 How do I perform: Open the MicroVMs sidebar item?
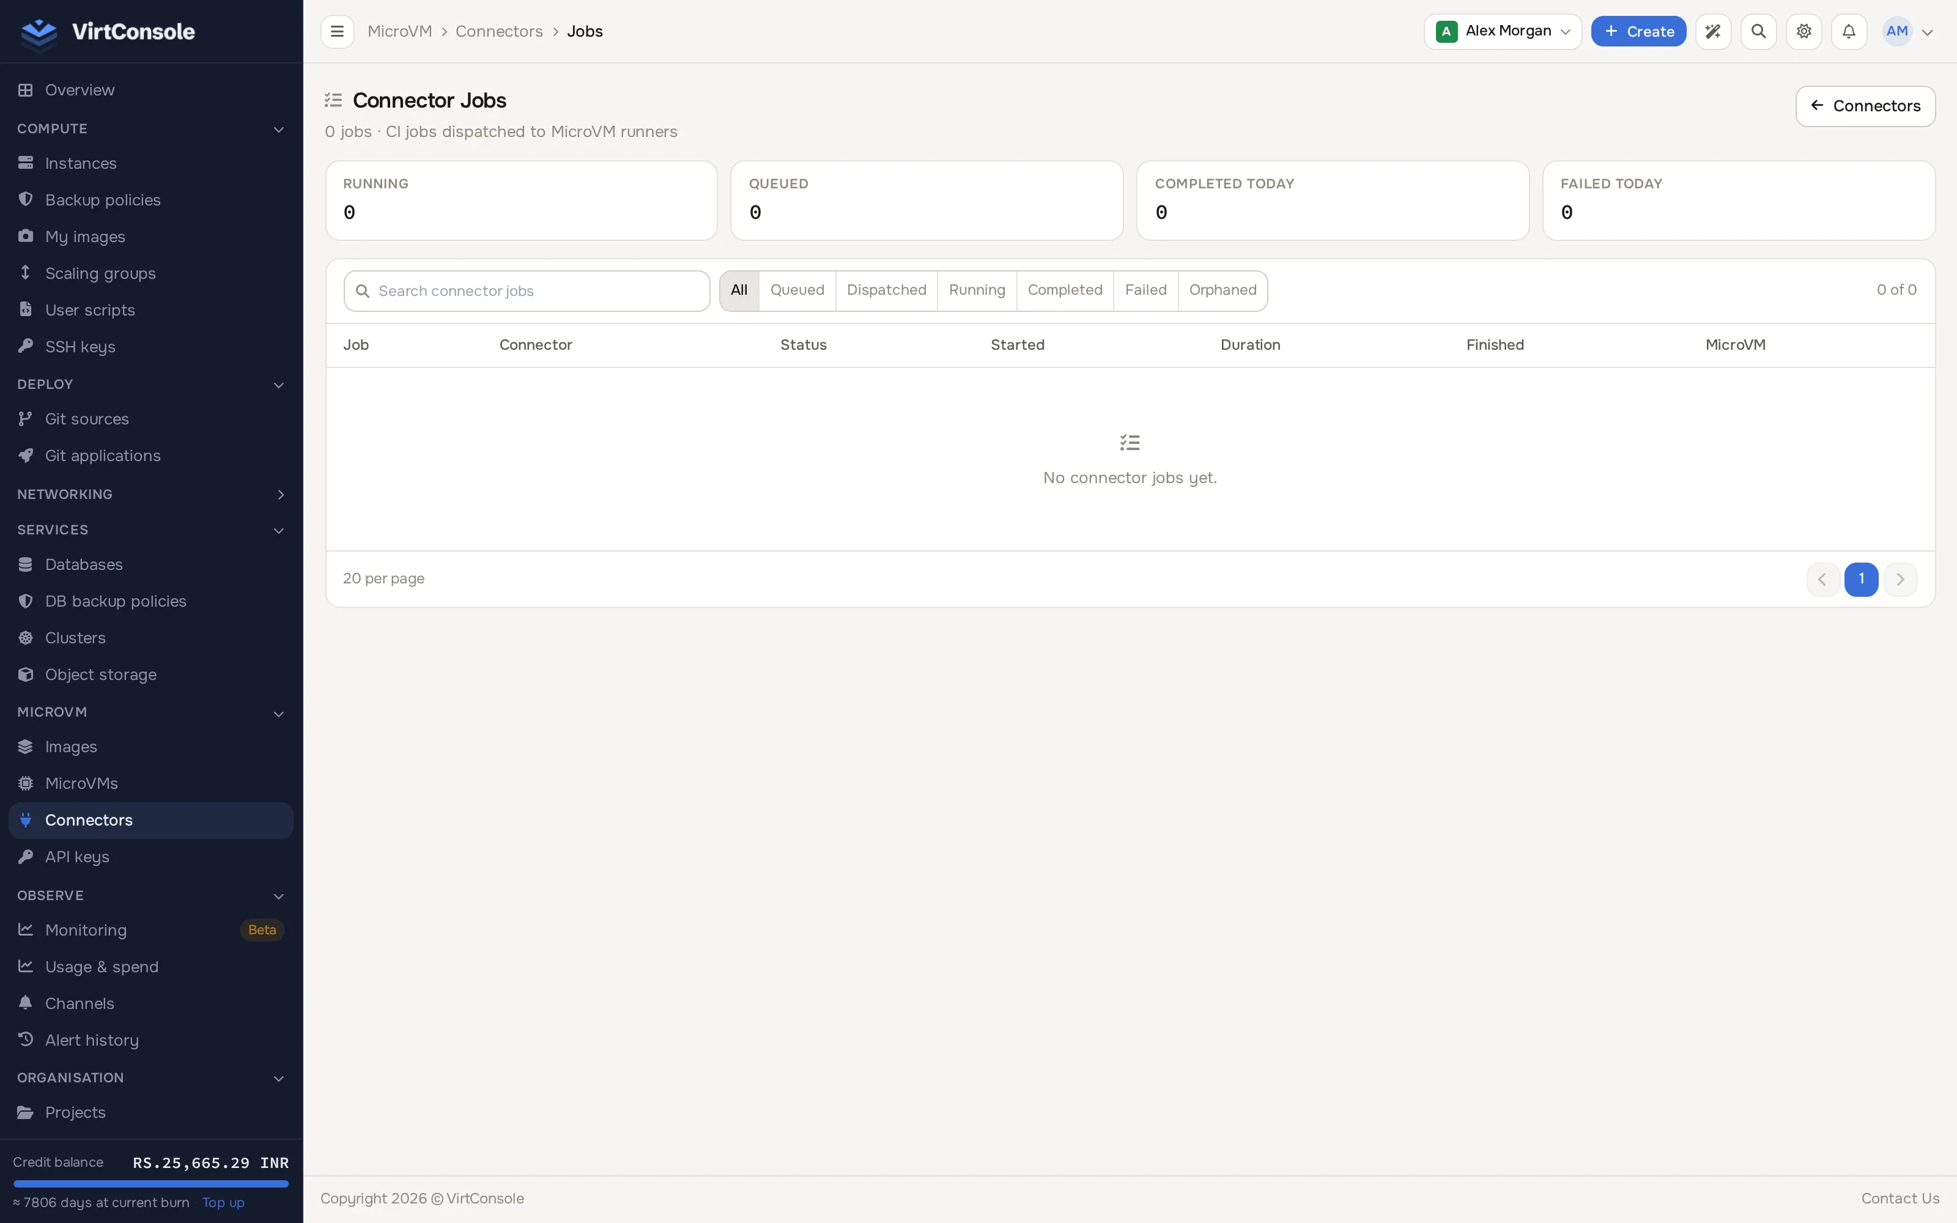click(150, 784)
